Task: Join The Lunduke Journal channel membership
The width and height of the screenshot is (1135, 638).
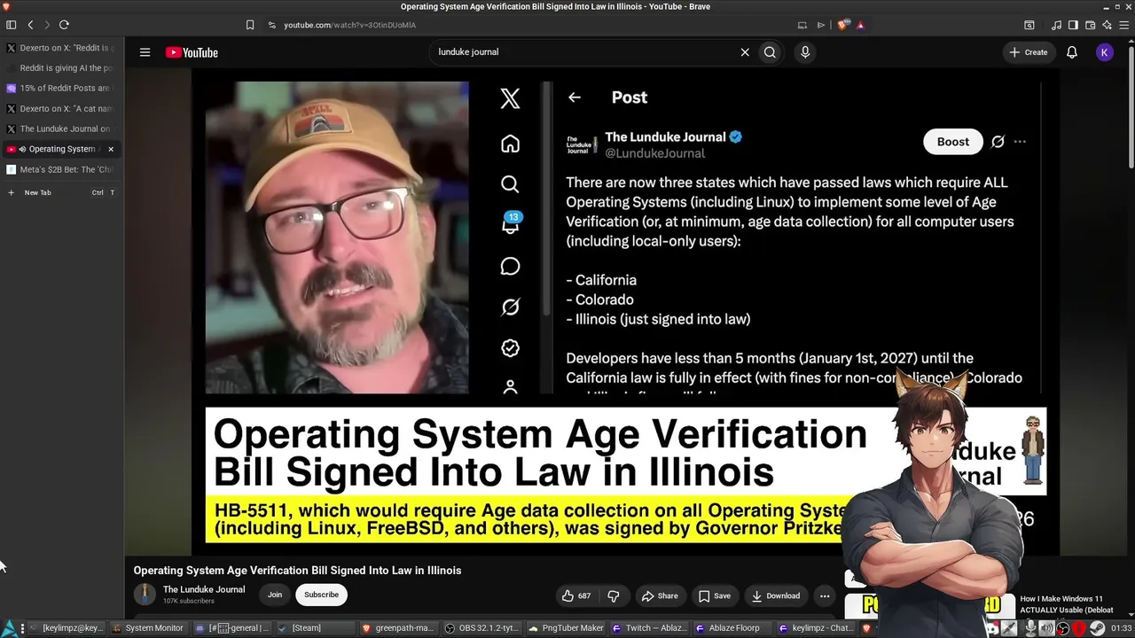Action: click(x=275, y=595)
